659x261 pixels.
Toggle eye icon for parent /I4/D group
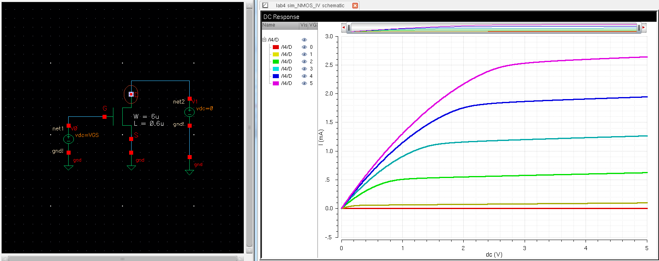304,40
